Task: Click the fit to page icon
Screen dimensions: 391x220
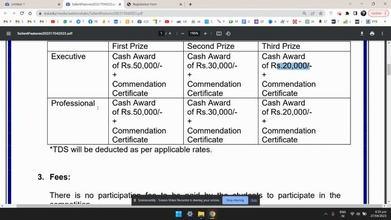Action: [219, 34]
